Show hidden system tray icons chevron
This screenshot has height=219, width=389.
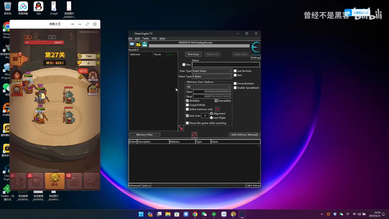click(322, 214)
